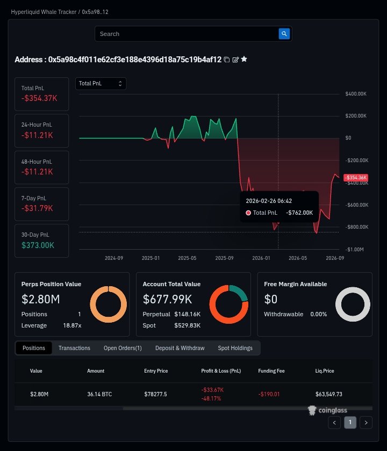Click the Amount column header

pos(96,371)
